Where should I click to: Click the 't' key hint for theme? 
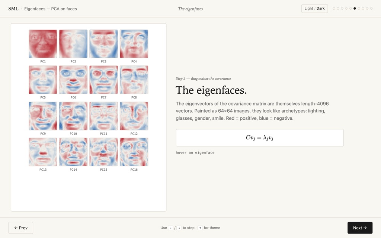200,228
